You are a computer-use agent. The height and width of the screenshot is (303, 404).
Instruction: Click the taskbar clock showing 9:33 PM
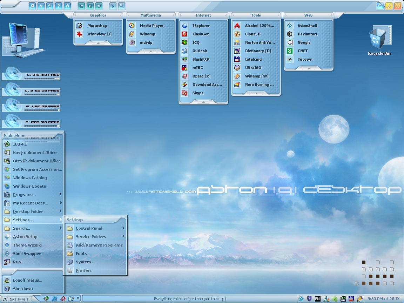click(x=384, y=299)
